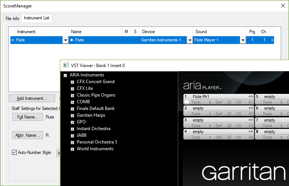289x186 pixels.
Task: Click the slot 1 polyphony 32 value
Action: pos(229,103)
